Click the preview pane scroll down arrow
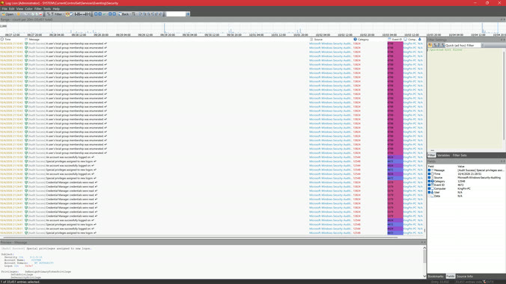The image size is (506, 284). click(424, 277)
